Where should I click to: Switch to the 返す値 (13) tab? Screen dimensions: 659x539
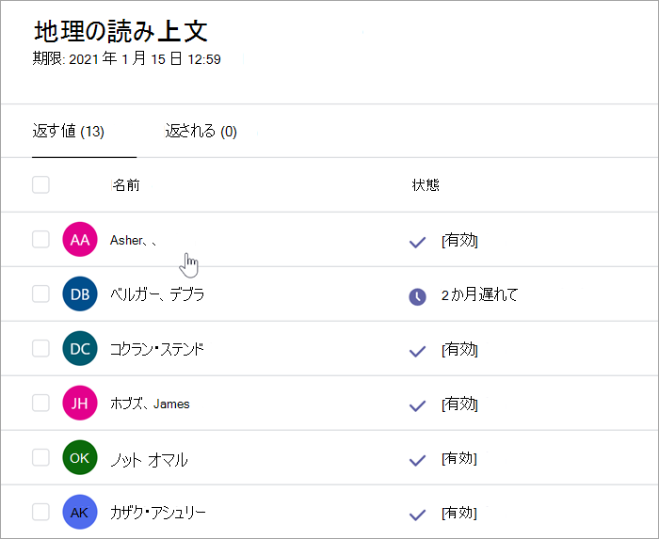68,131
